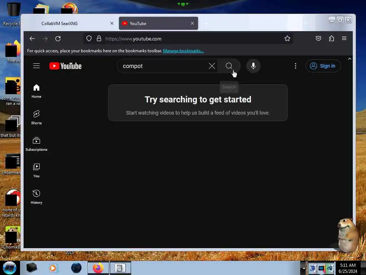Click the YouTube logo
Viewport: 366px width, 275px height.
click(65, 66)
